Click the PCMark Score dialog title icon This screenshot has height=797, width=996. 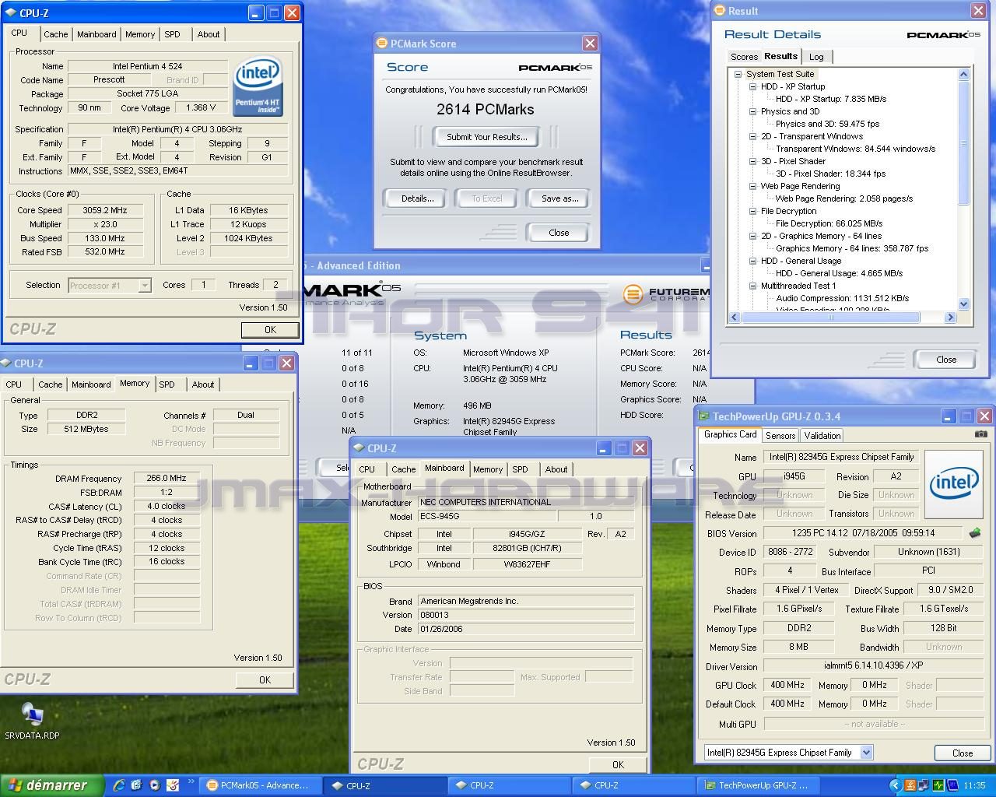click(382, 44)
